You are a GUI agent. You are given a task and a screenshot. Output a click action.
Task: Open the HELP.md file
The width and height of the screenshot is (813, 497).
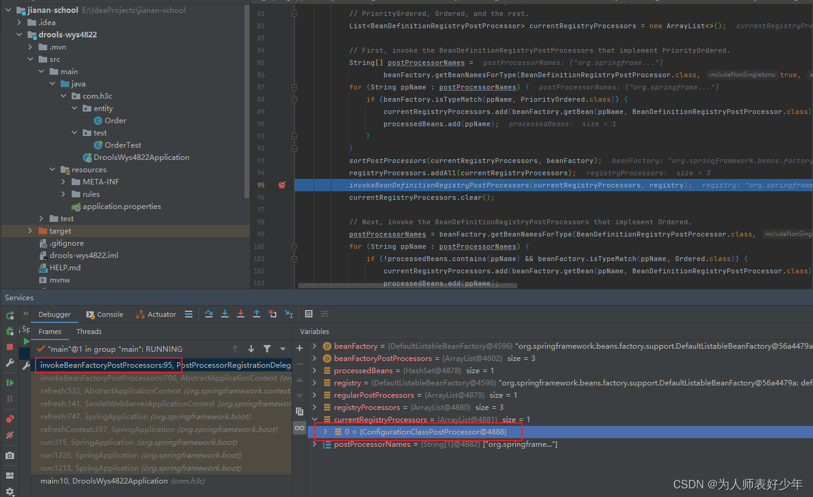[x=59, y=267]
